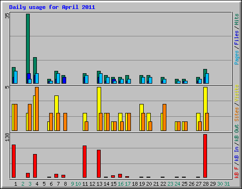Click the red kB bar for day 13
Viewport: 242px width, 189px height.
pos(99,164)
